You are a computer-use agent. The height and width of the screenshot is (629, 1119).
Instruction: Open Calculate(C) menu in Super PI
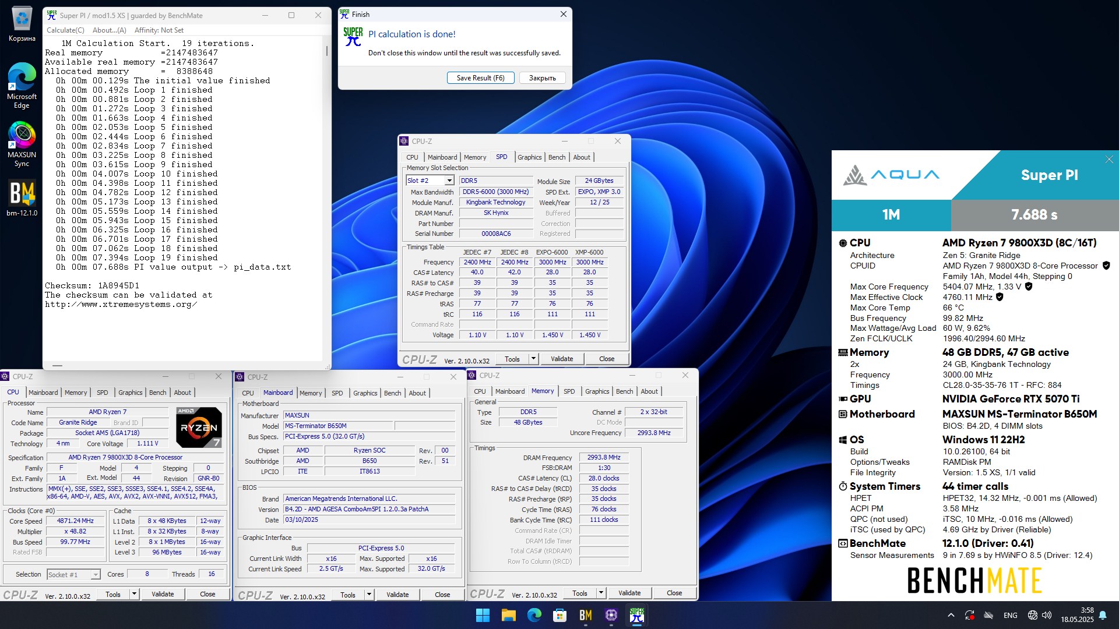(65, 30)
